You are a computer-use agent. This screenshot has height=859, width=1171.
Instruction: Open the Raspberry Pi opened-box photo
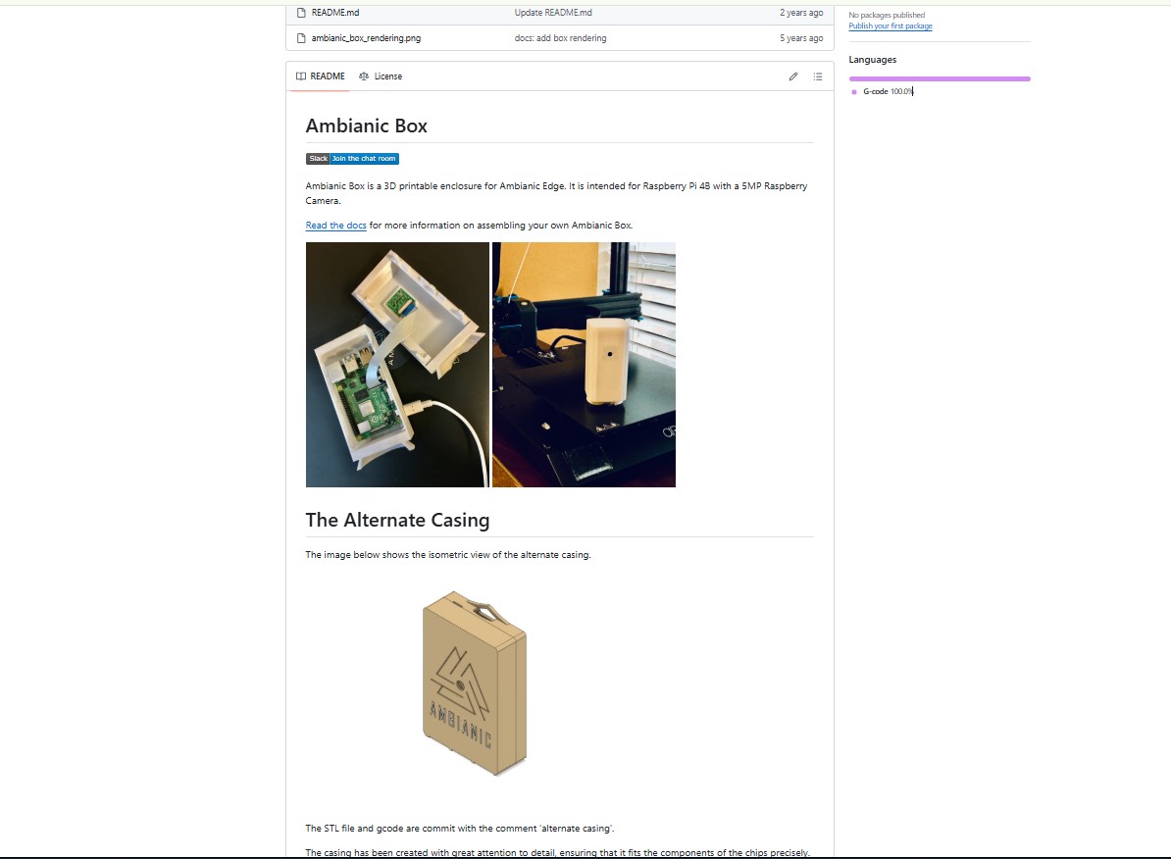397,365
